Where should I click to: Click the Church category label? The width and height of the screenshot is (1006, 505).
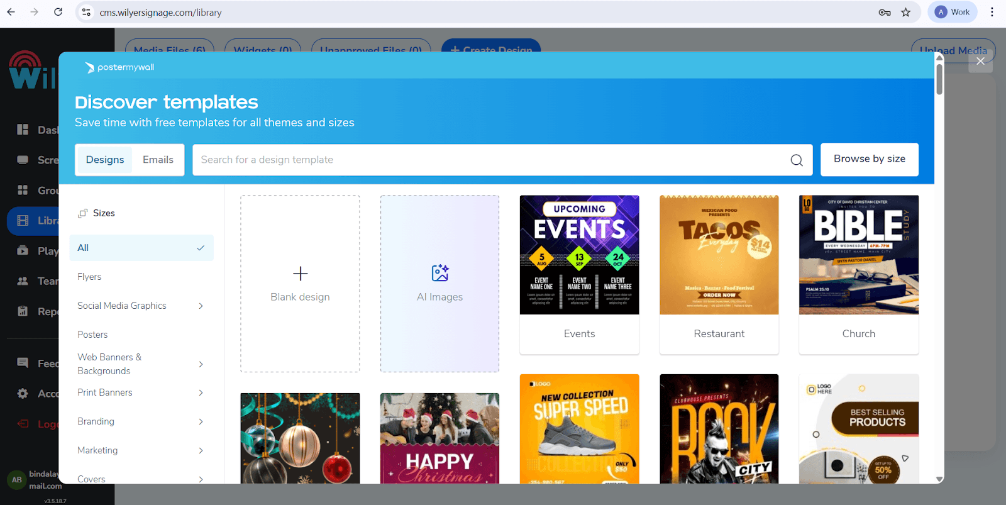coord(859,334)
